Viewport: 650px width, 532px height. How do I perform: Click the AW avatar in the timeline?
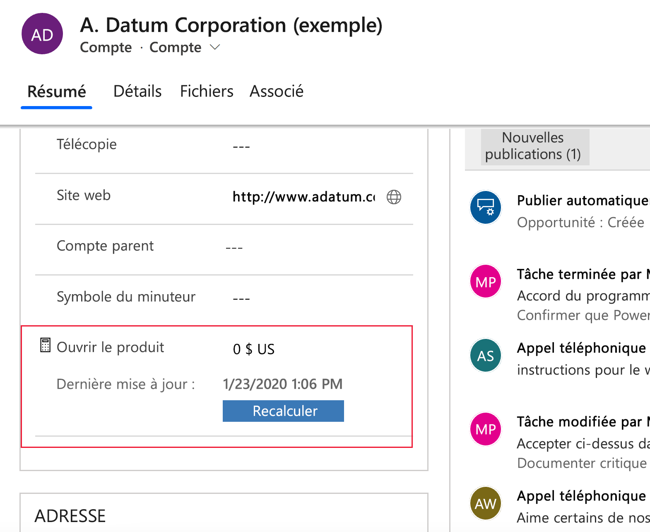pyautogui.click(x=486, y=503)
